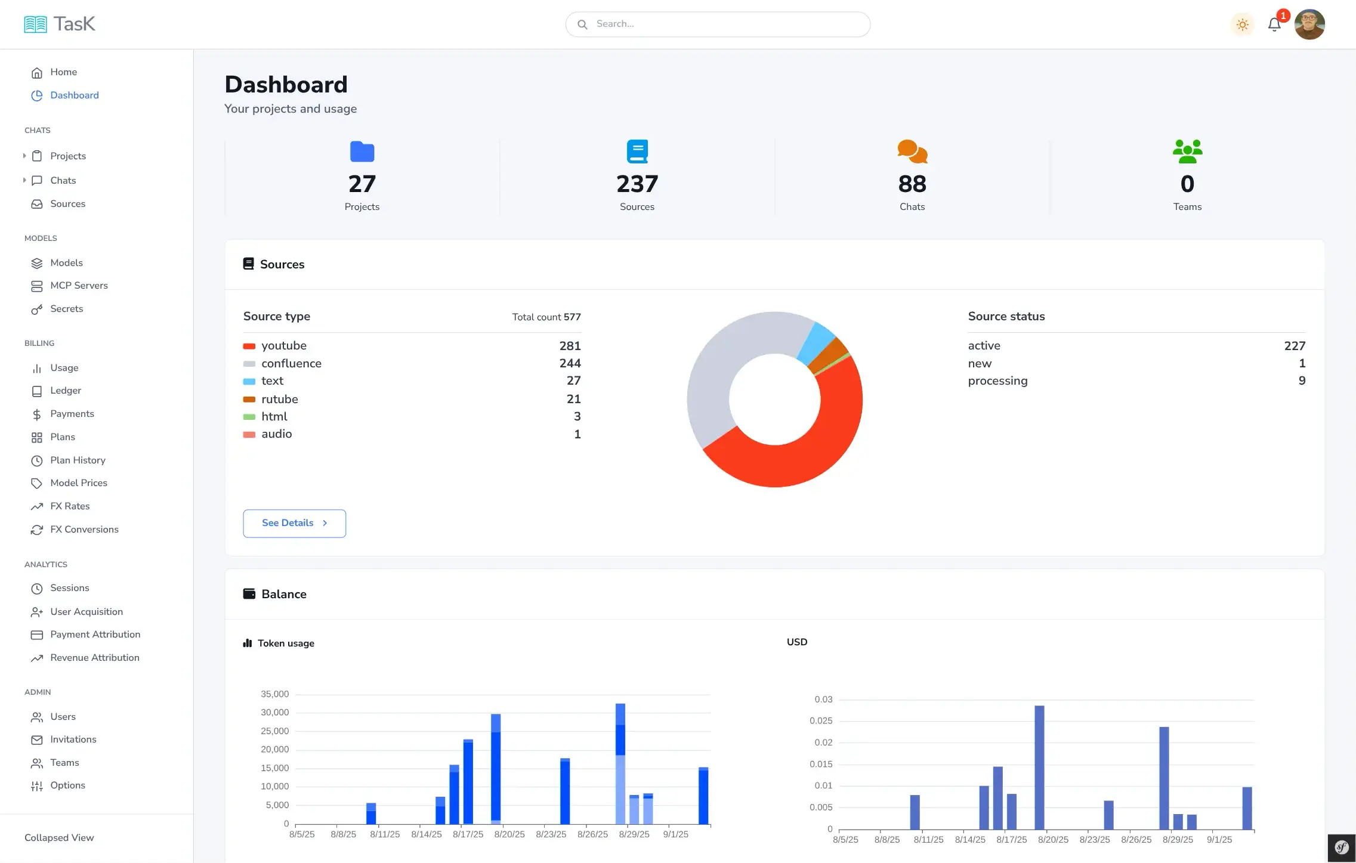Open the Symfony debug toolbar icon

pos(1342,847)
